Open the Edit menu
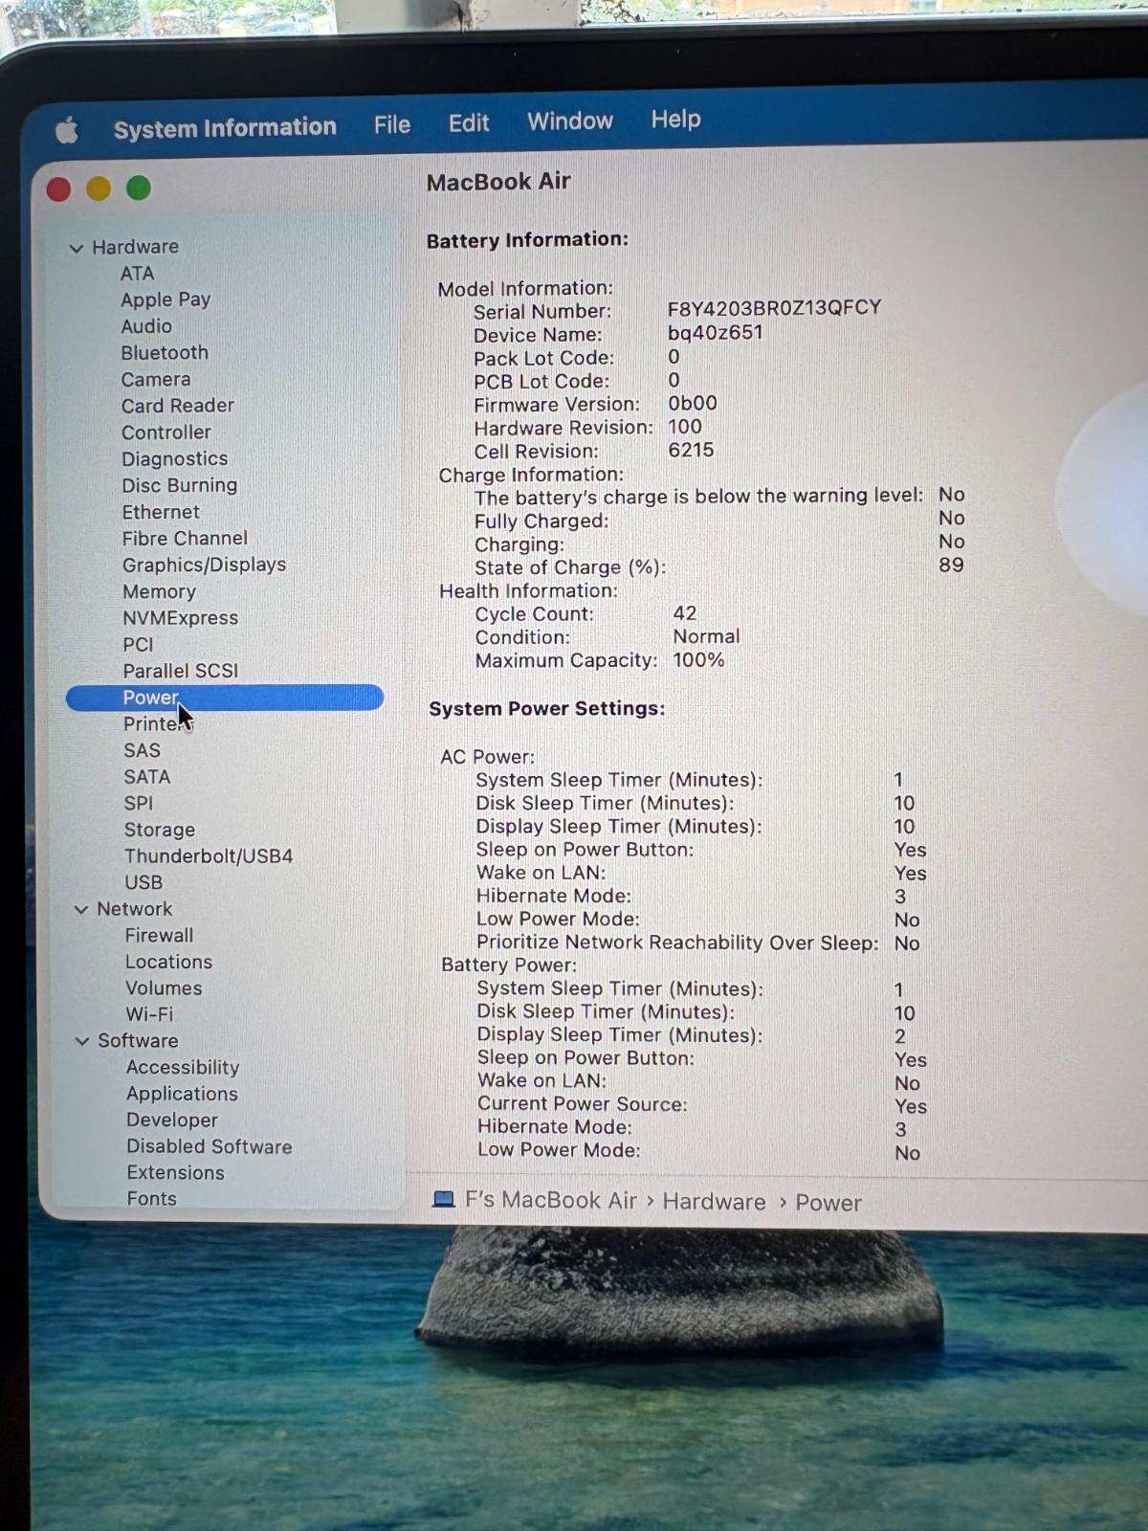The image size is (1148, 1531). (469, 122)
